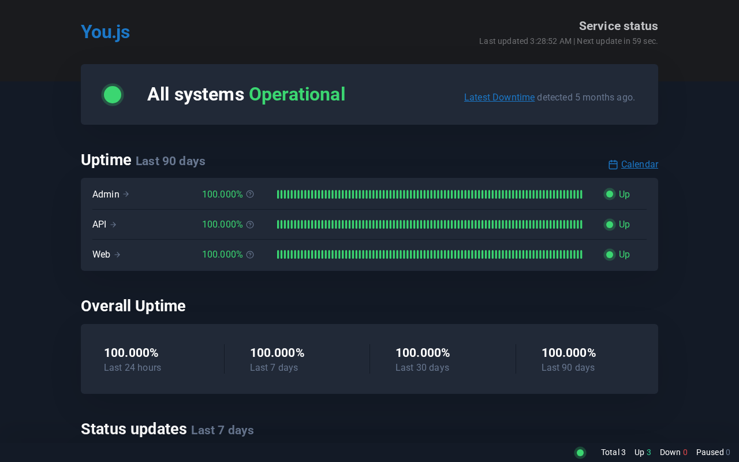The height and width of the screenshot is (462, 739).
Task: Click the arrow icon next to Admin
Action: [126, 194]
